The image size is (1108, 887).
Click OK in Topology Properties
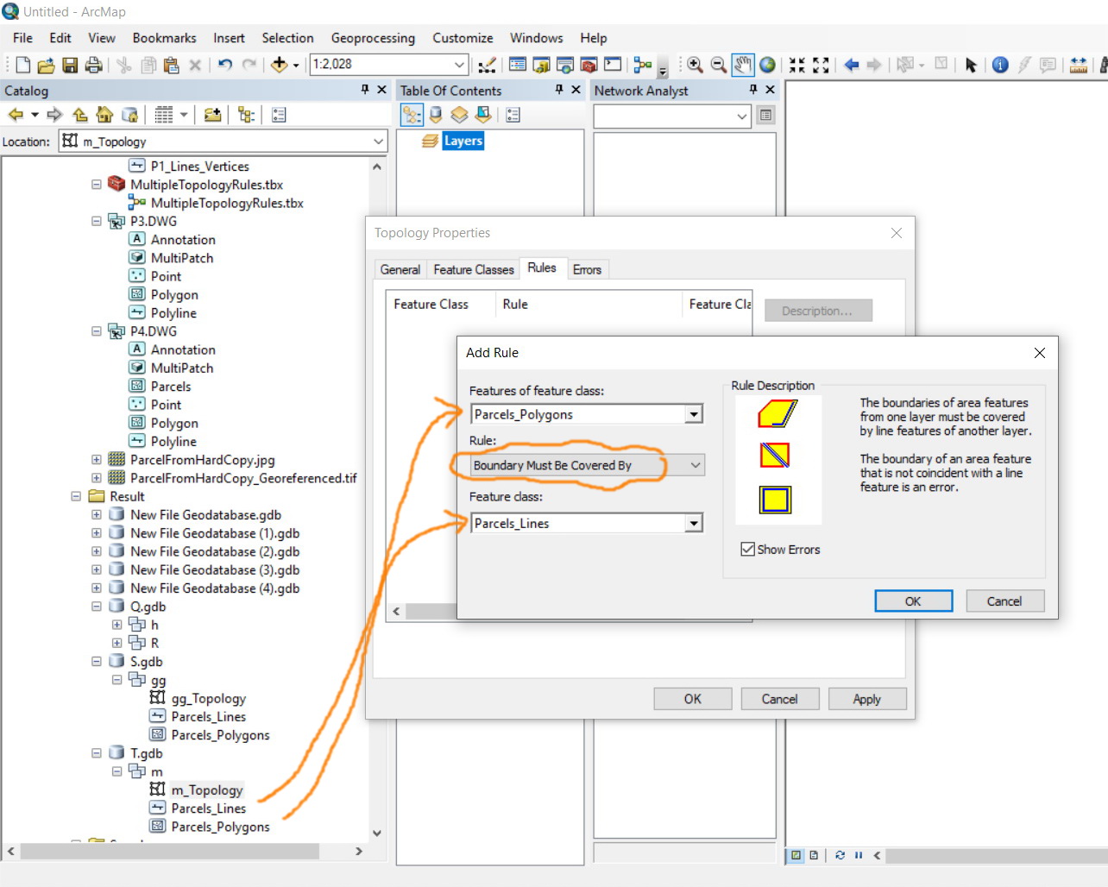(x=692, y=699)
